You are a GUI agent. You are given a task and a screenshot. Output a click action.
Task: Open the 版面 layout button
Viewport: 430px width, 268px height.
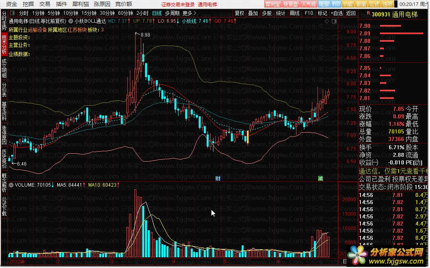[x=361, y=4]
